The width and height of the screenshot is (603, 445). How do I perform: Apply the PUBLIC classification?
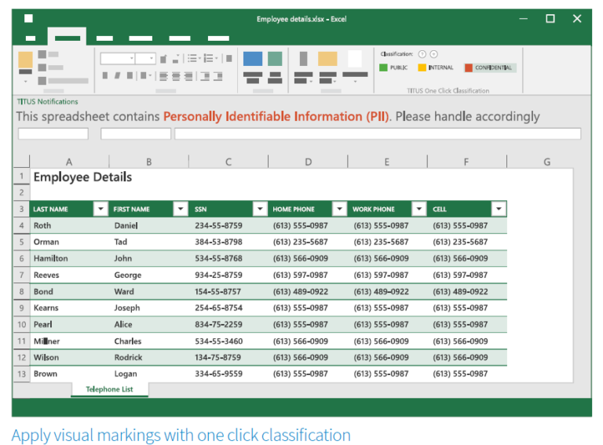[393, 67]
